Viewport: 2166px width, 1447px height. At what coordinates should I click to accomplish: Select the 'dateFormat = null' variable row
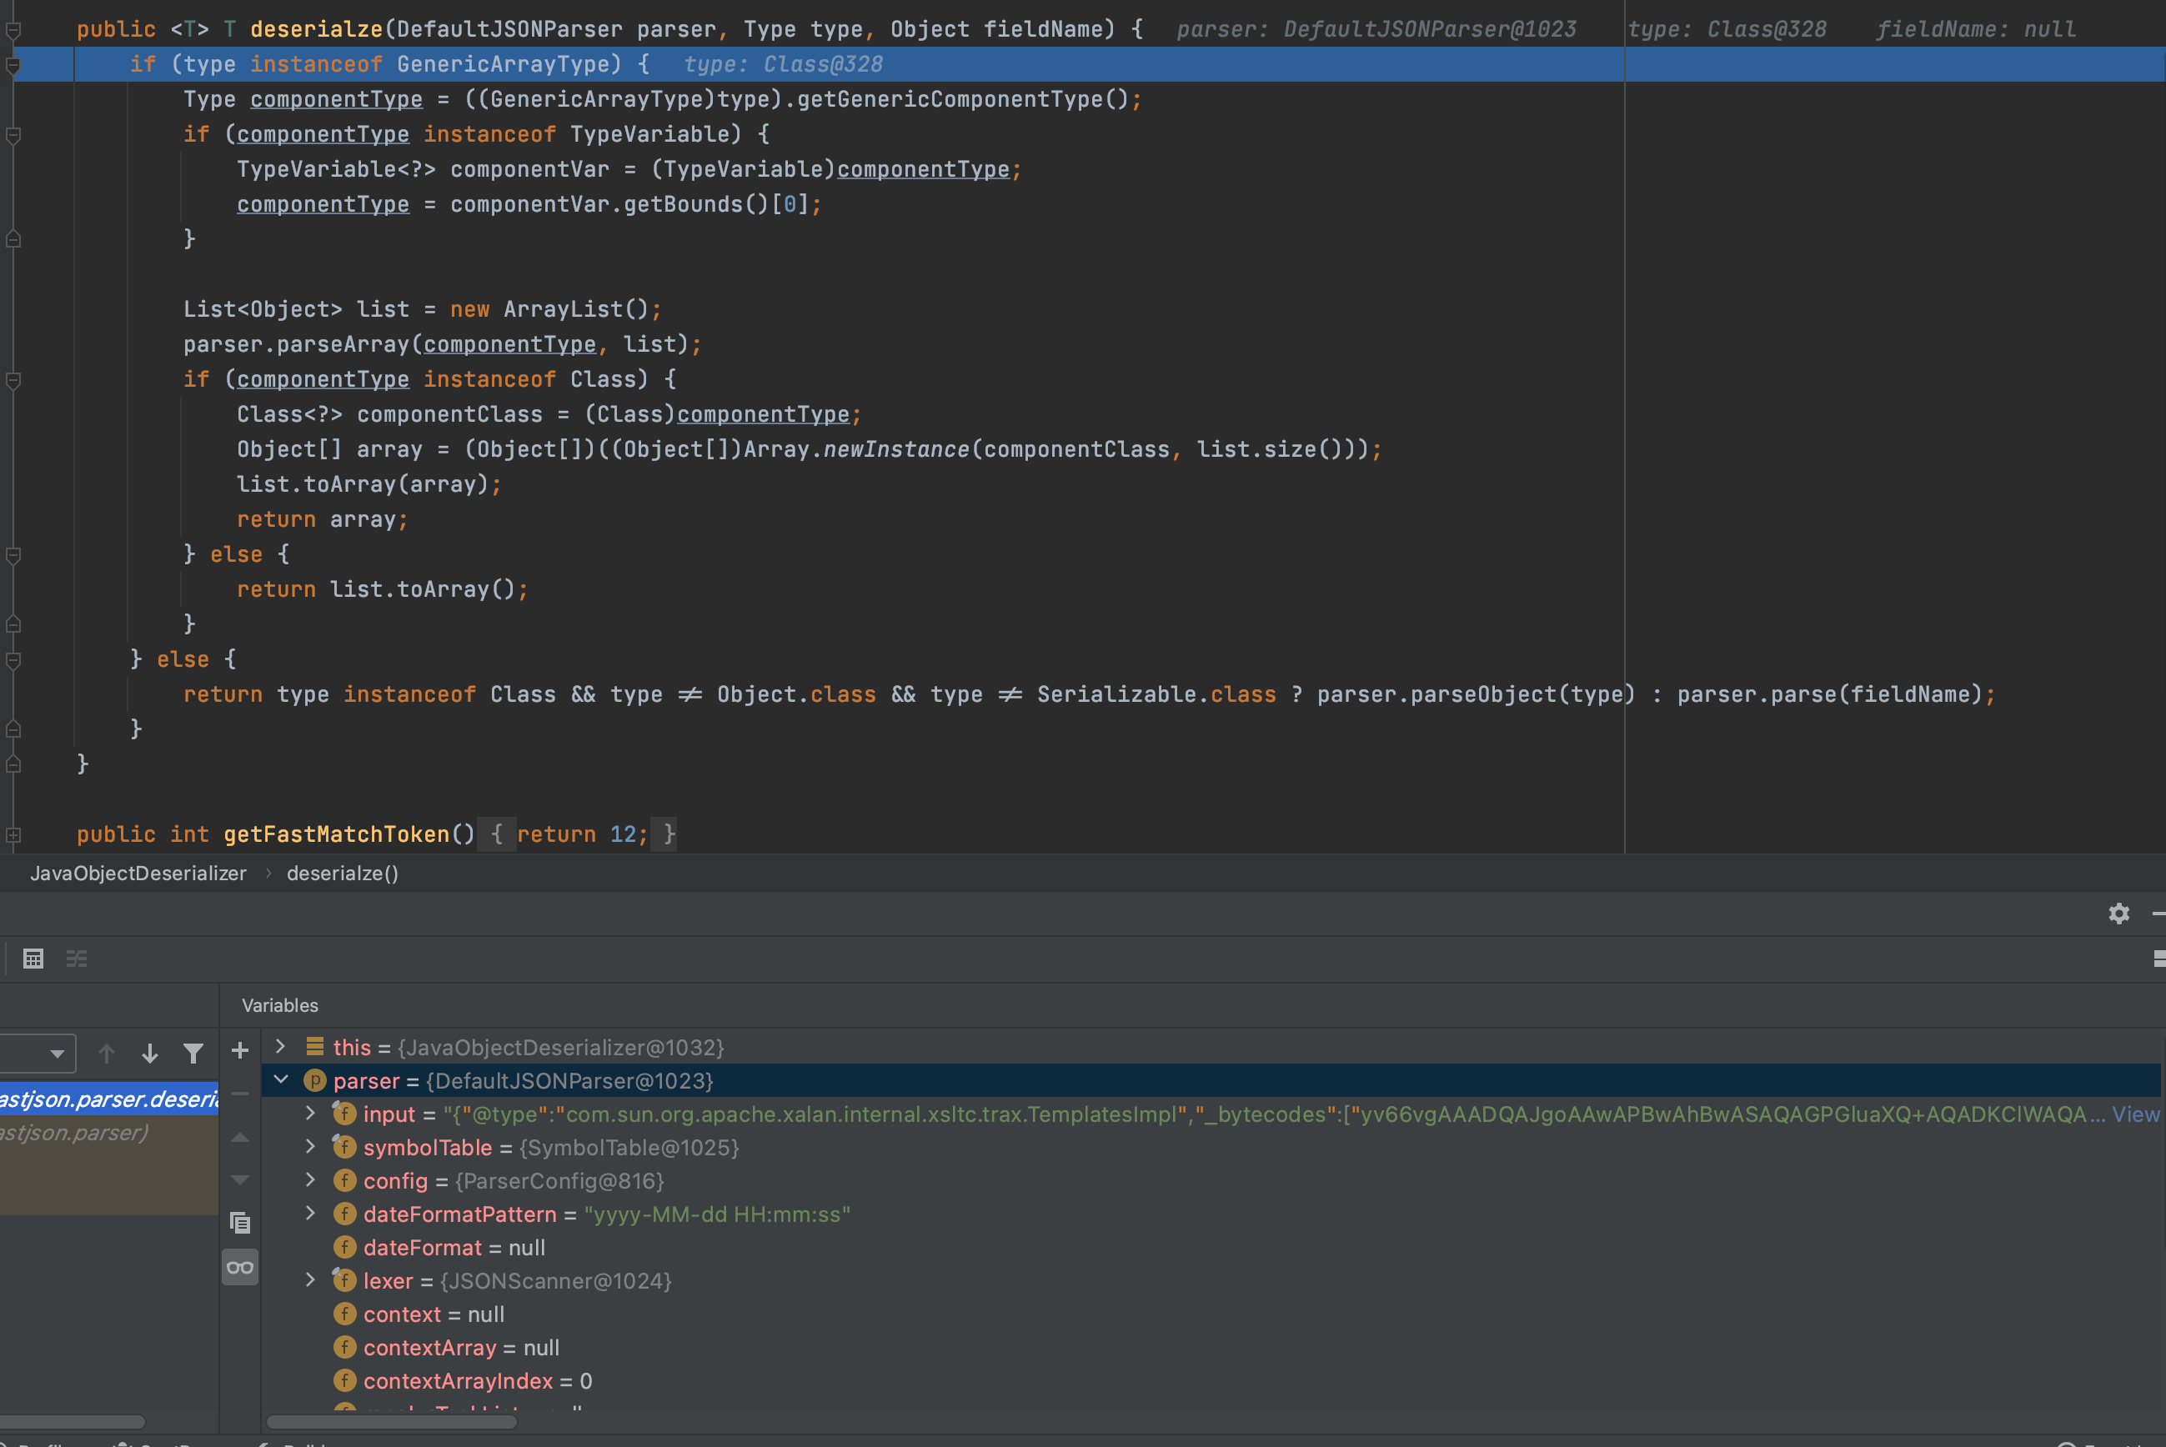click(x=1211, y=1248)
